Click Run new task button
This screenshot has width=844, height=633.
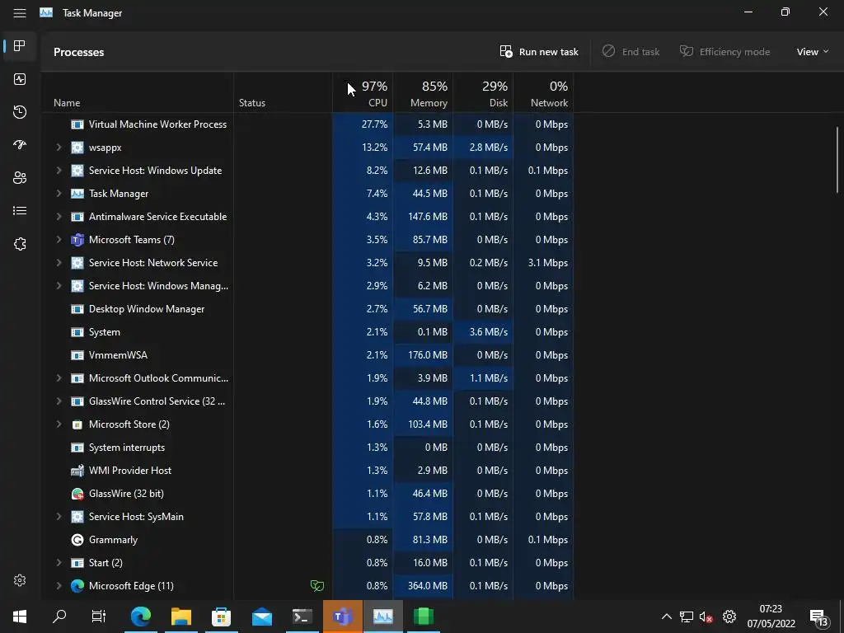pos(539,52)
